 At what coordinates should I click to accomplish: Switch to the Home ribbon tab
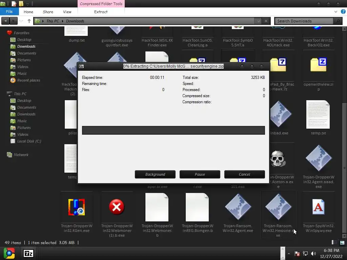point(28,12)
